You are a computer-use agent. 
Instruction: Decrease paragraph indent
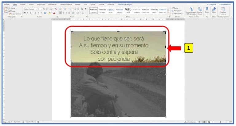click(x=75, y=9)
